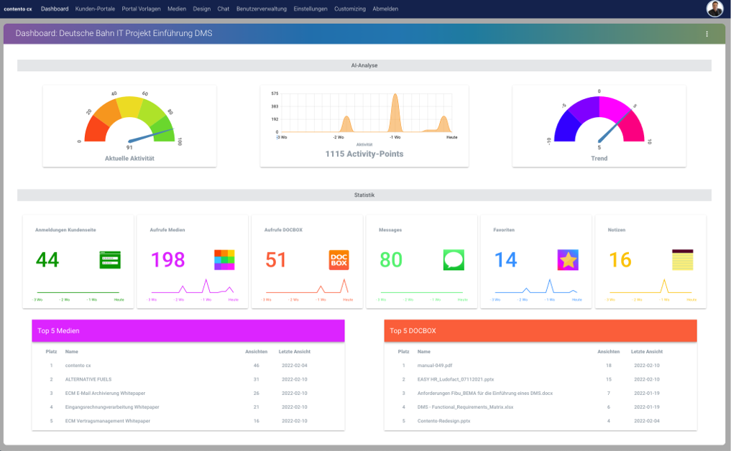Open Portal Vorlagen
Viewport: 731px width, 451px height.
point(142,9)
